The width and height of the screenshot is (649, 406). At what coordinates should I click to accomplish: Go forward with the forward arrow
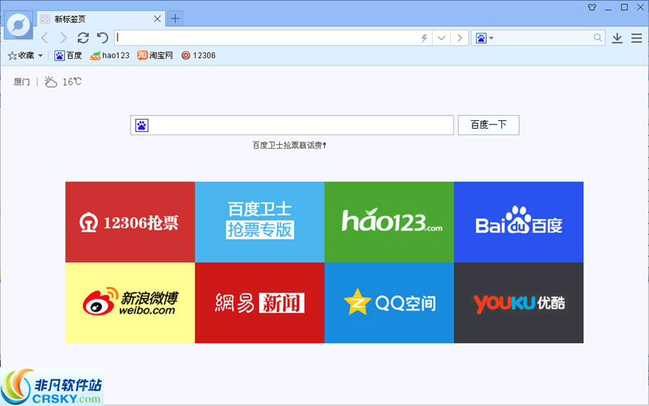[63, 38]
